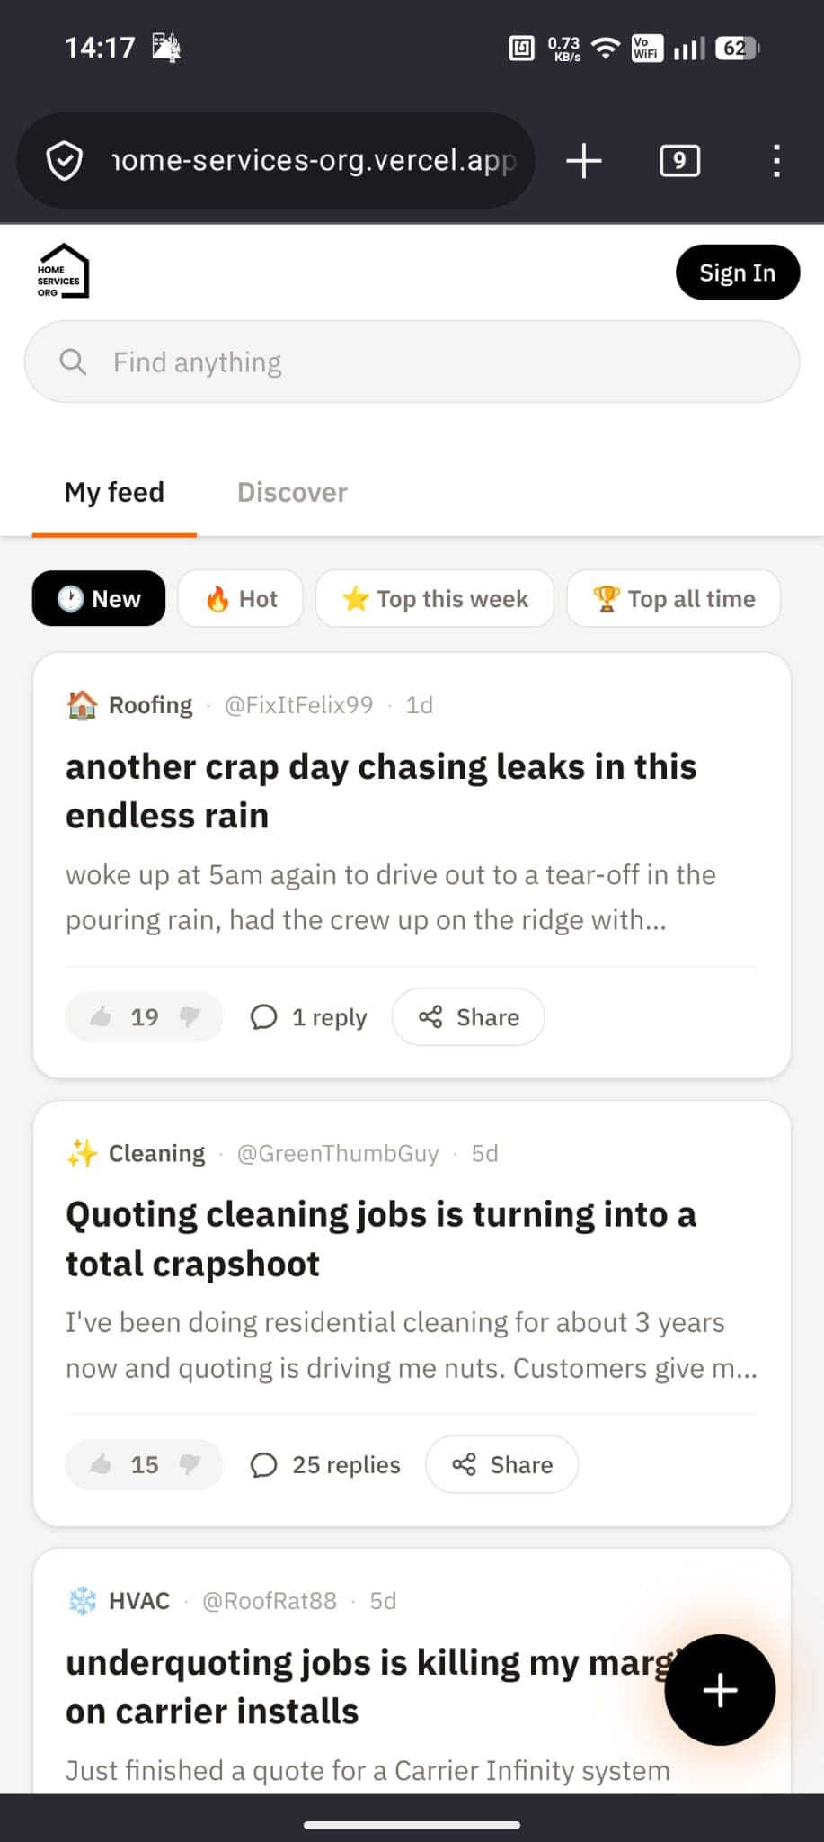Share the cleaning quoting post
Image resolution: width=824 pixels, height=1842 pixels.
tap(501, 1465)
